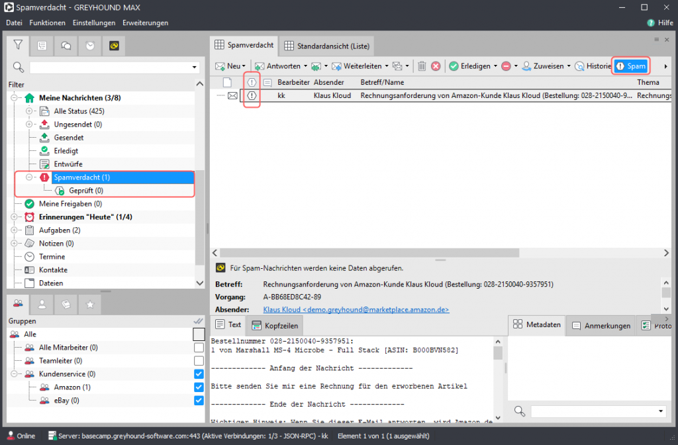This screenshot has height=445, width=678.
Task: Uncheck the Kundenservice checkbox
Action: click(199, 374)
